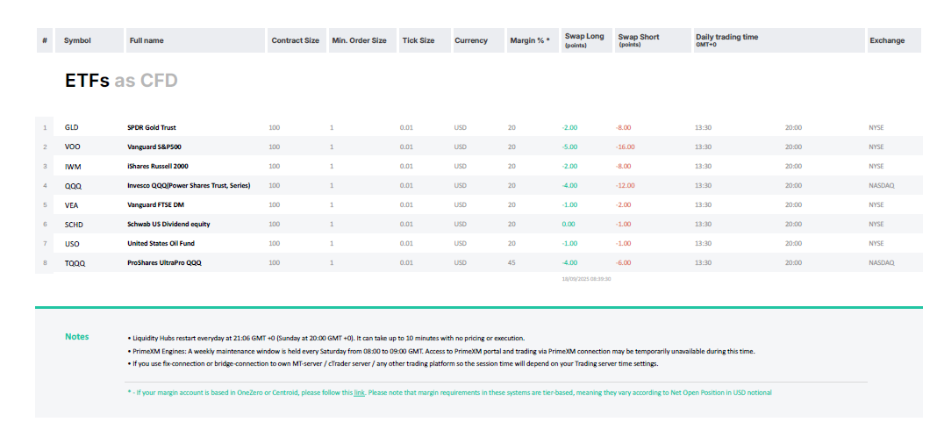Open the green underlined "link" in the margin footnote

pyautogui.click(x=359, y=393)
